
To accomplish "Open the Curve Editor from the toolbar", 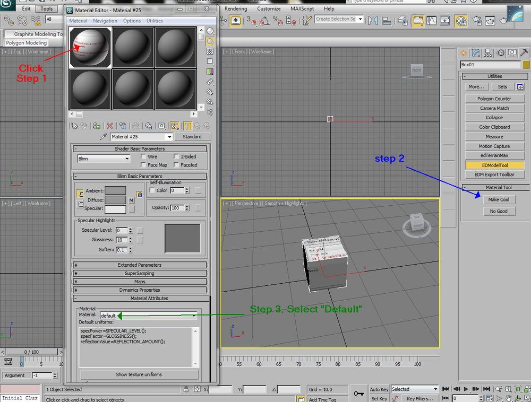I will coord(432,20).
